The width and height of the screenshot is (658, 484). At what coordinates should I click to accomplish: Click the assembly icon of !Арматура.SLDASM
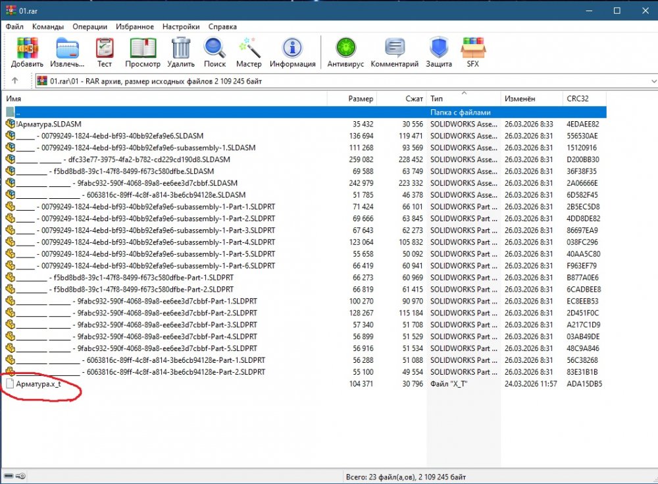pos(11,124)
